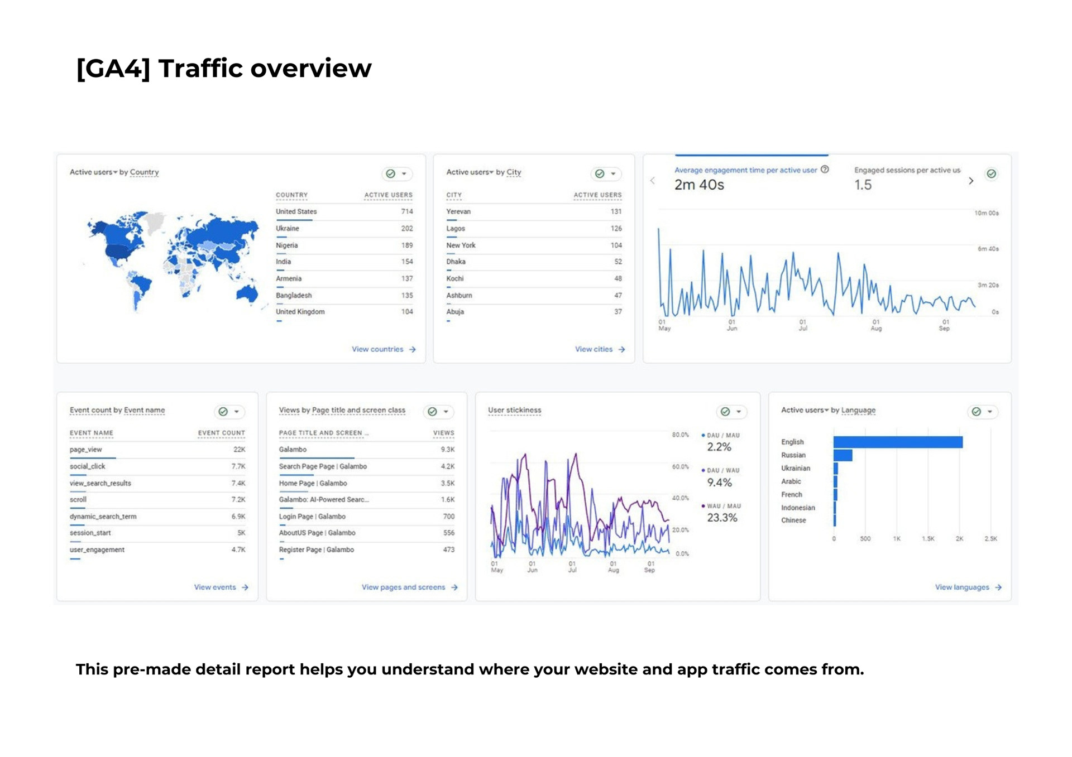Expand dropdown arrow on User stickiness card
This screenshot has height=757, width=1072.
click(x=739, y=412)
